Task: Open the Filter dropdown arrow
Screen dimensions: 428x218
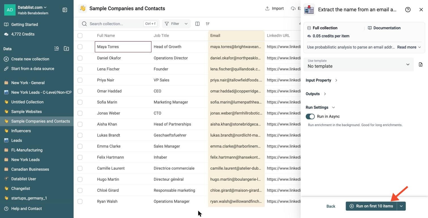Action: [x=186, y=24]
